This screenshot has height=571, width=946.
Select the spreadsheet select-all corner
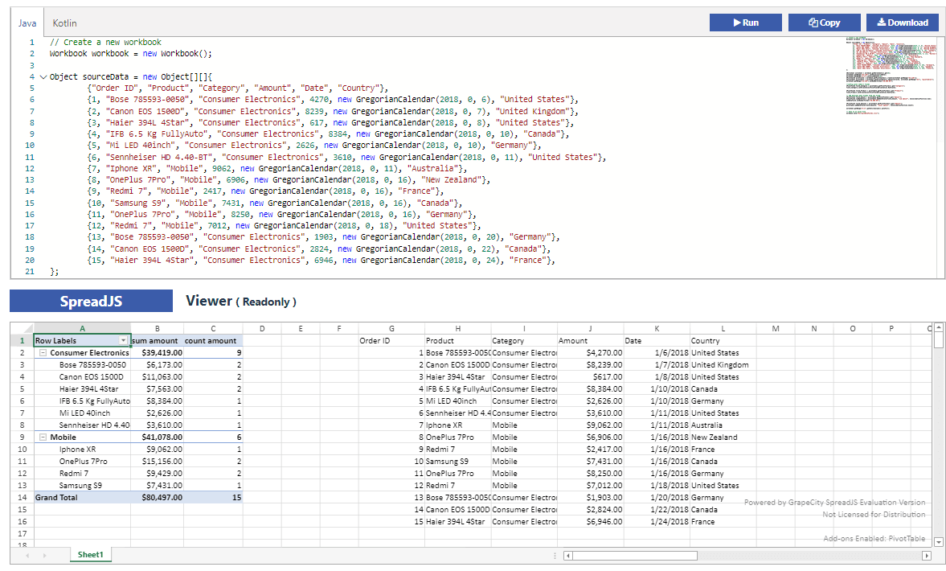click(22, 328)
